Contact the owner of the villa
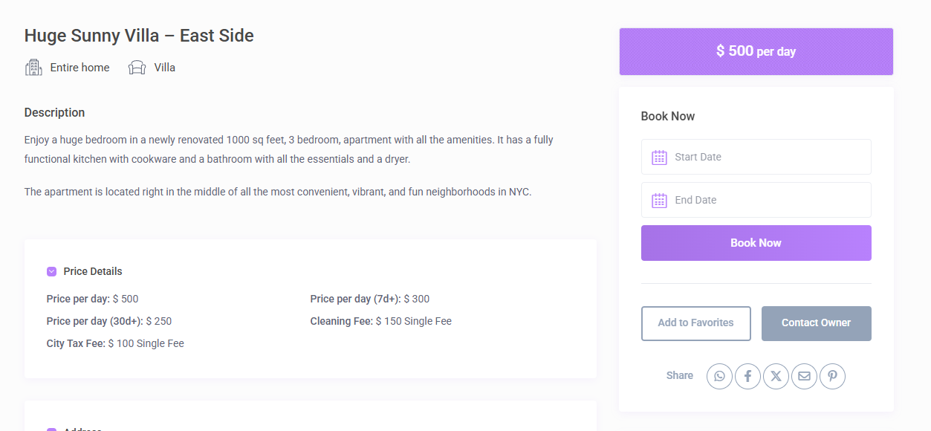Screen dimensions: 931x431 816,323
